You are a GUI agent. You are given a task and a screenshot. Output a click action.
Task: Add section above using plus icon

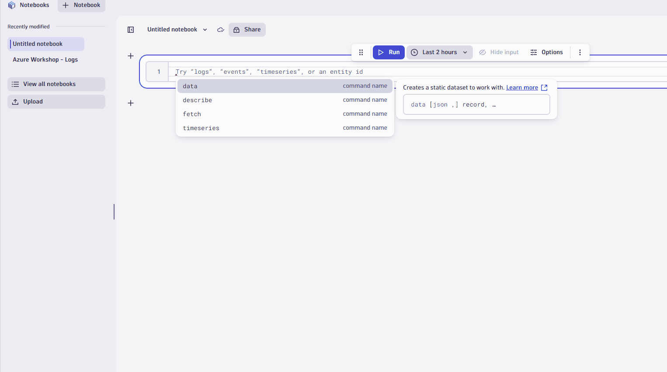131,56
